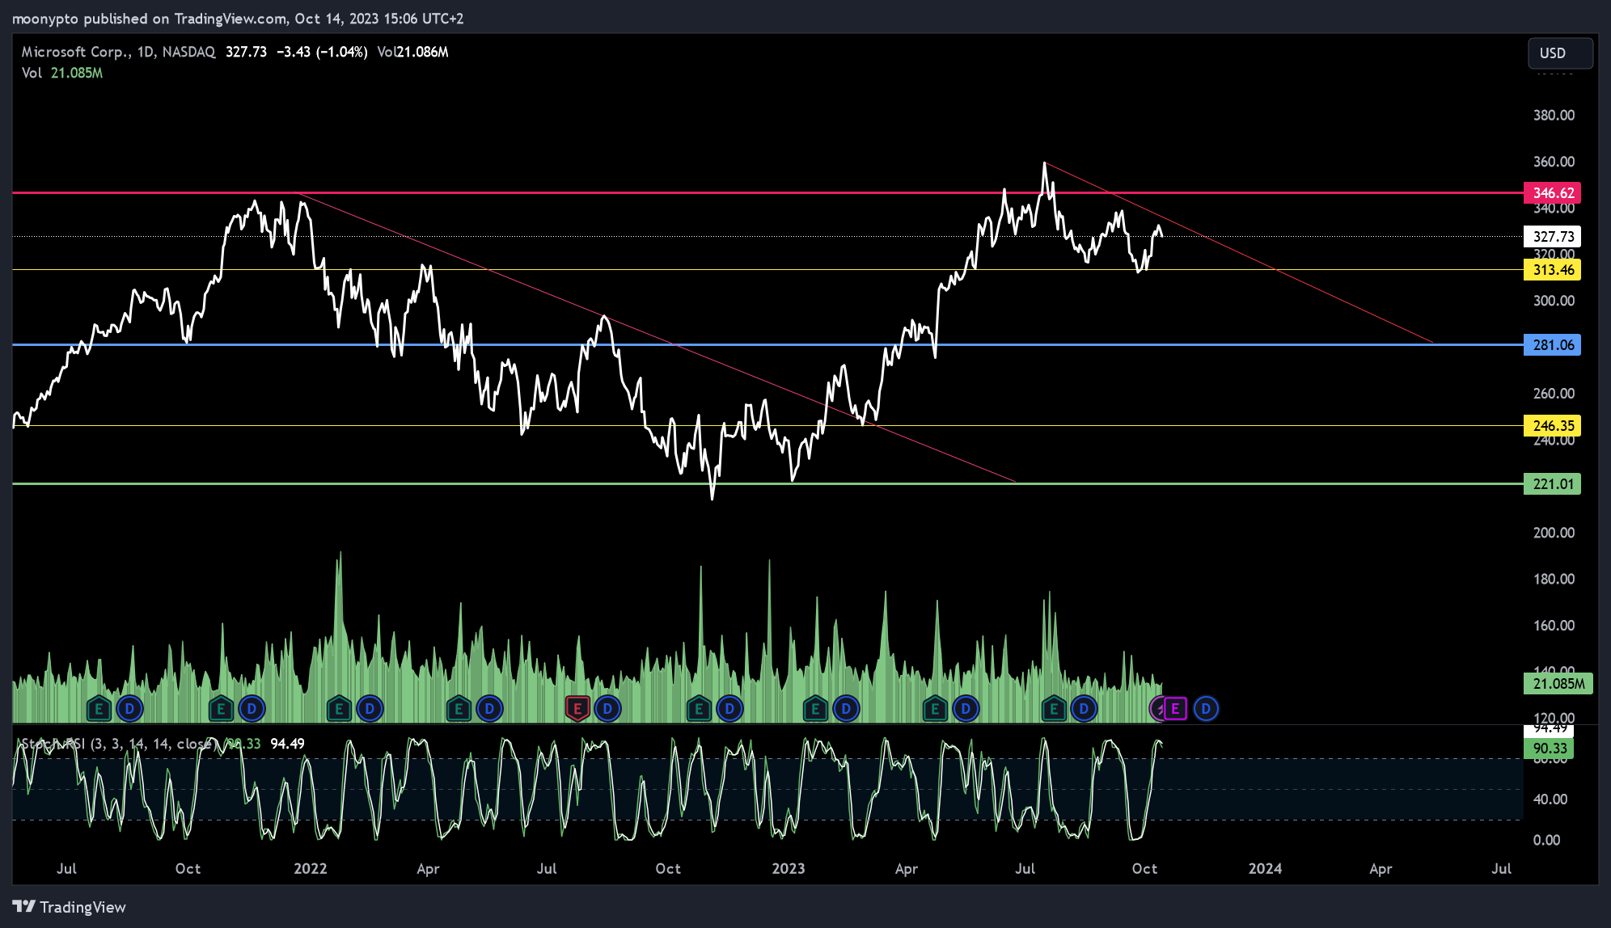The image size is (1611, 928).
Task: Click the red earnings E marker
Action: click(577, 709)
